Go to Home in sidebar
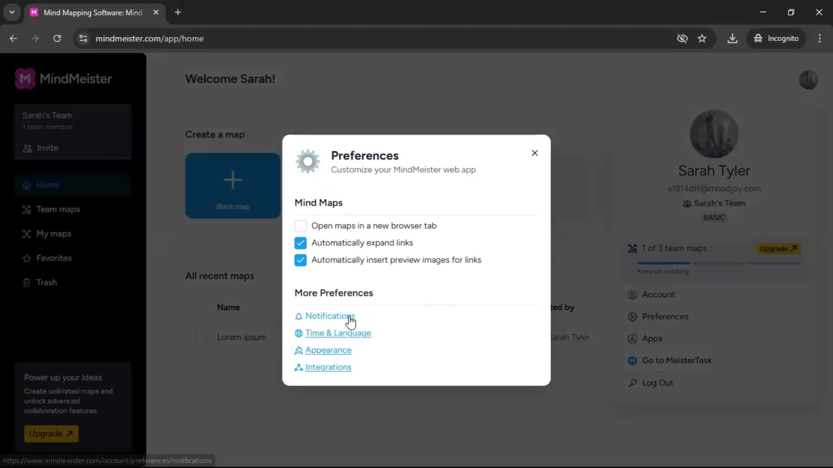Image resolution: width=833 pixels, height=468 pixels. pyautogui.click(x=73, y=185)
